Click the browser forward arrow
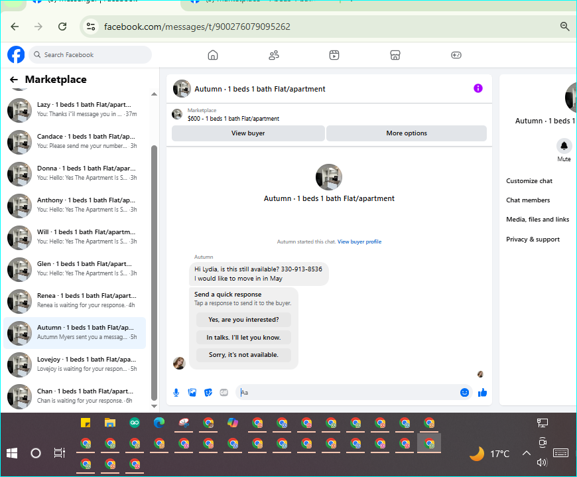This screenshot has width=577, height=477. coord(38,27)
